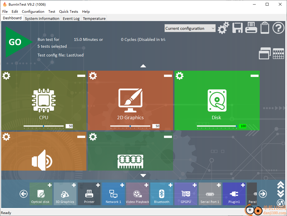Open the Current configuration dropdown

[190, 28]
